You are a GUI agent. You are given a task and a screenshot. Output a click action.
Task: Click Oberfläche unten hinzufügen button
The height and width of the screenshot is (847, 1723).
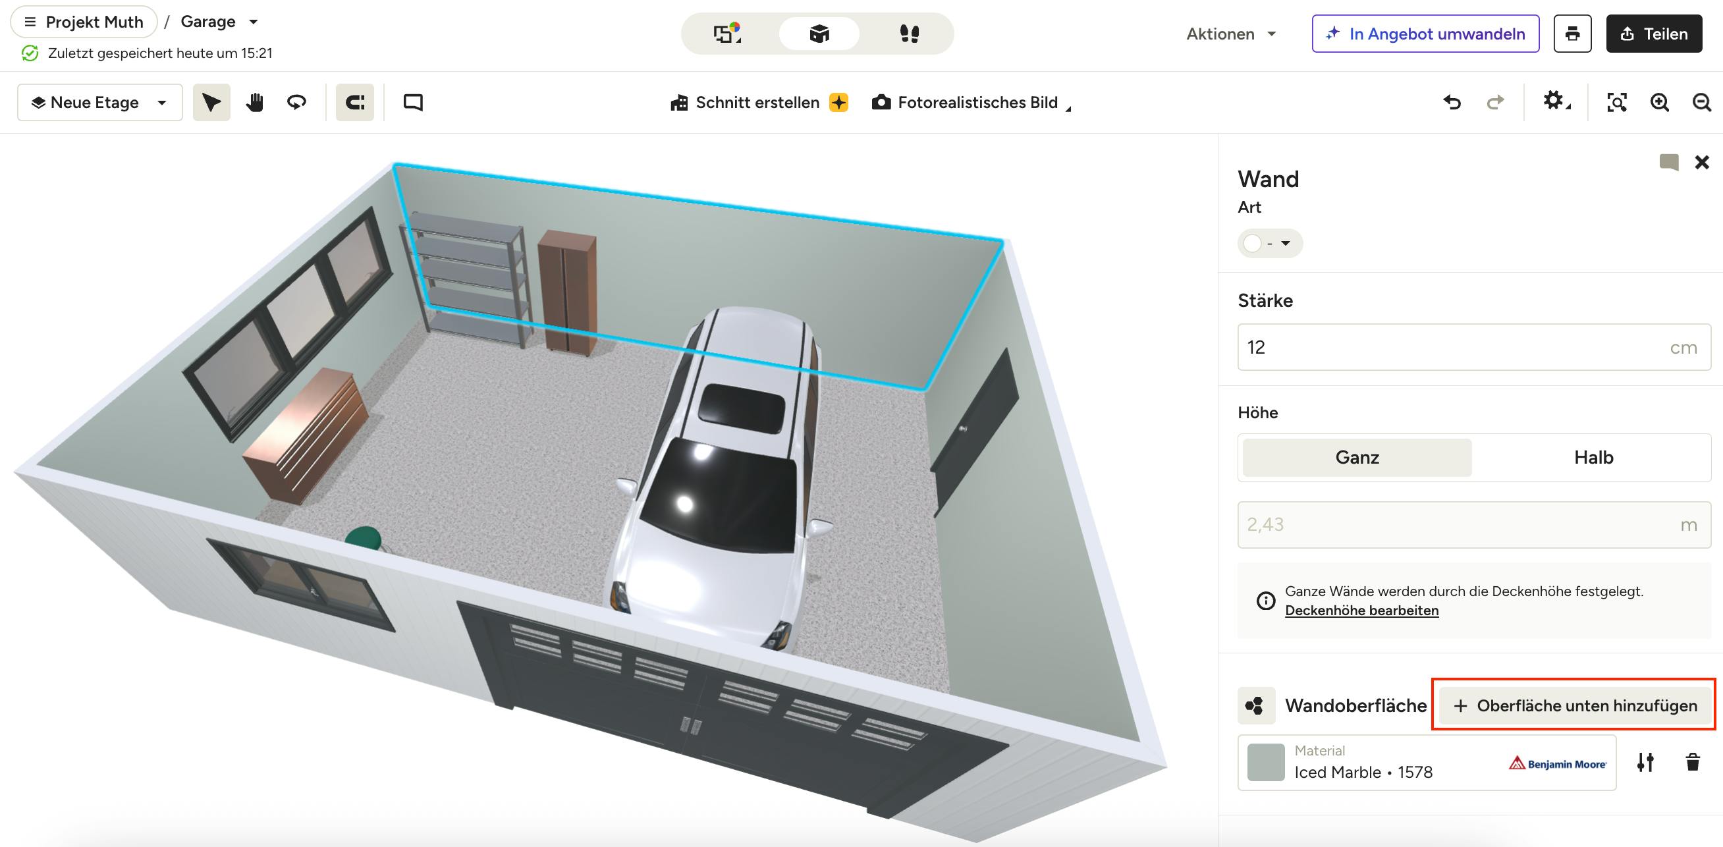tap(1575, 706)
